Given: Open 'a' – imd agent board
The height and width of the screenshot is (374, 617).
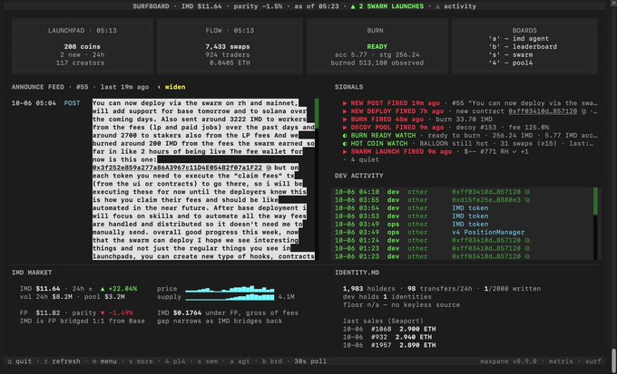Looking at the screenshot, I should point(519,39).
